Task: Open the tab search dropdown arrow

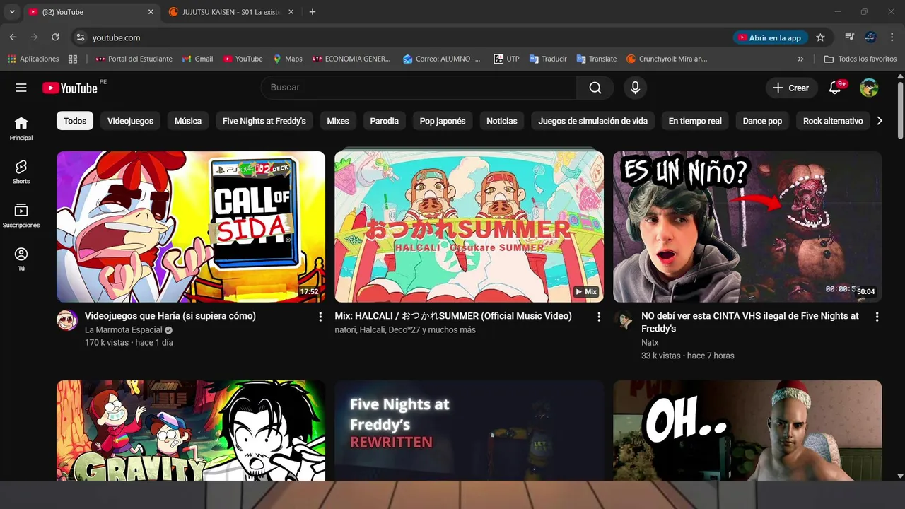Action: pyautogui.click(x=12, y=12)
